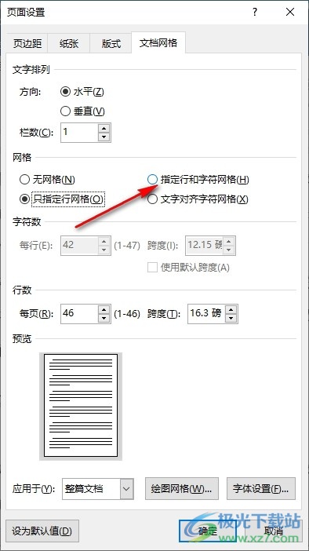This screenshot has width=309, height=551.
Task: Select 指定行和字符网格 radio button
Action: click(198, 180)
